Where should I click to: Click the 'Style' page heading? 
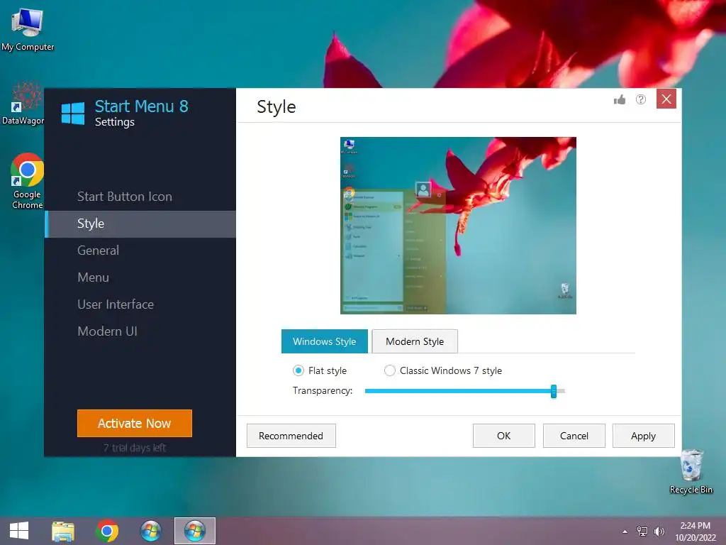point(277,107)
